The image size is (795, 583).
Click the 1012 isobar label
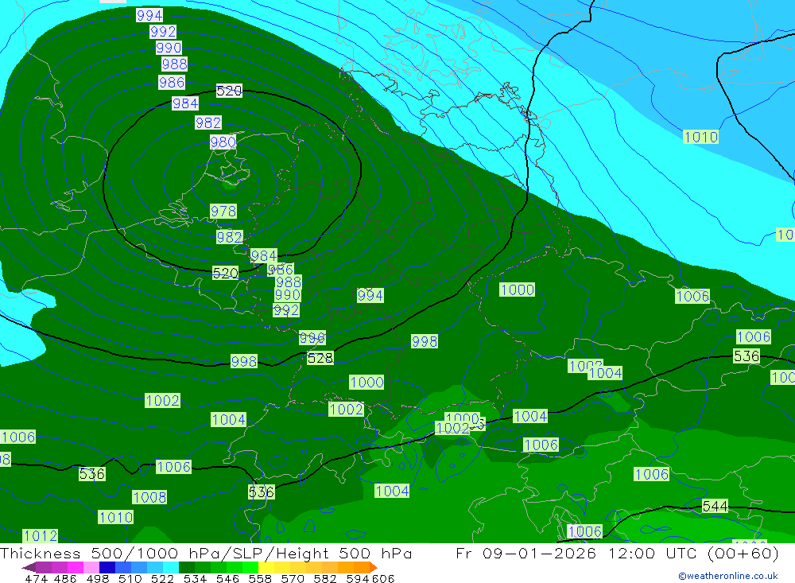pos(41,536)
